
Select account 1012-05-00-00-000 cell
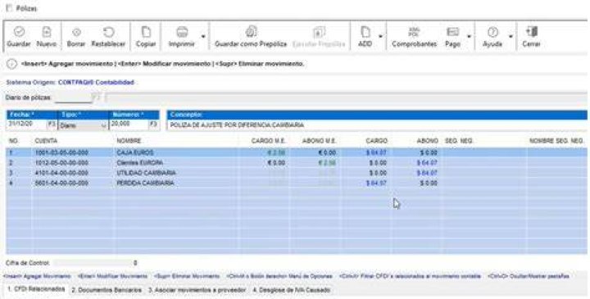point(61,163)
